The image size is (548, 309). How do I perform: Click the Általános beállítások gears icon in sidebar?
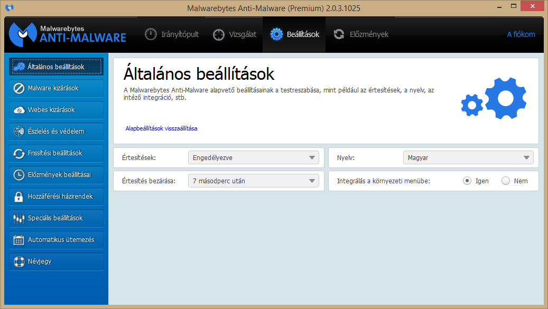(x=19, y=67)
